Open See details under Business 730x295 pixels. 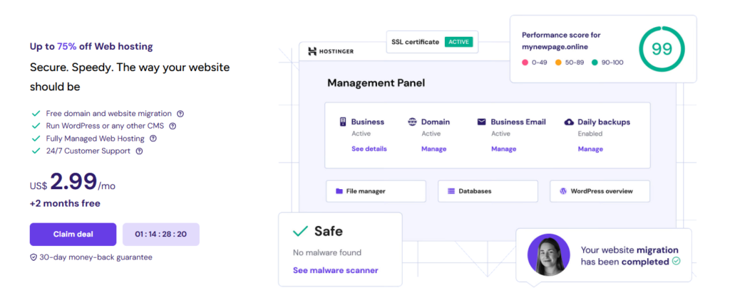[x=369, y=149]
